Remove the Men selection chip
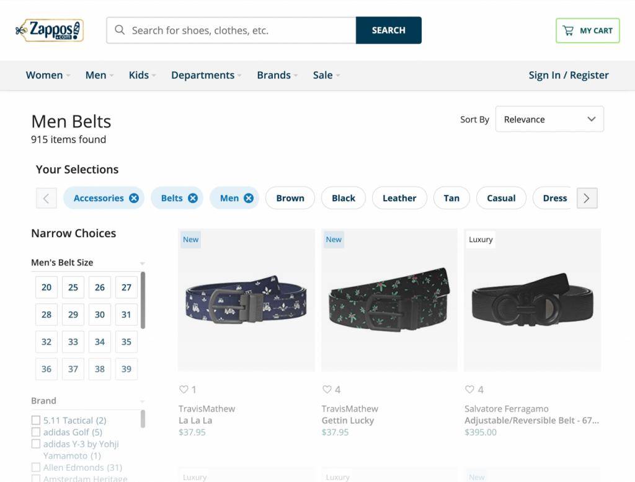This screenshot has height=482, width=635. coord(249,198)
